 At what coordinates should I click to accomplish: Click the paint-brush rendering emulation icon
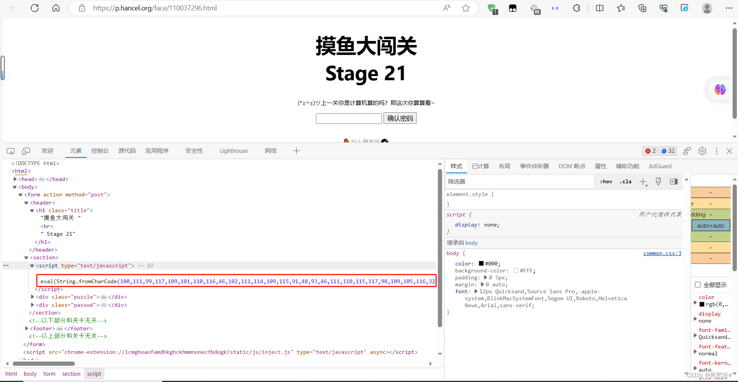tap(659, 182)
